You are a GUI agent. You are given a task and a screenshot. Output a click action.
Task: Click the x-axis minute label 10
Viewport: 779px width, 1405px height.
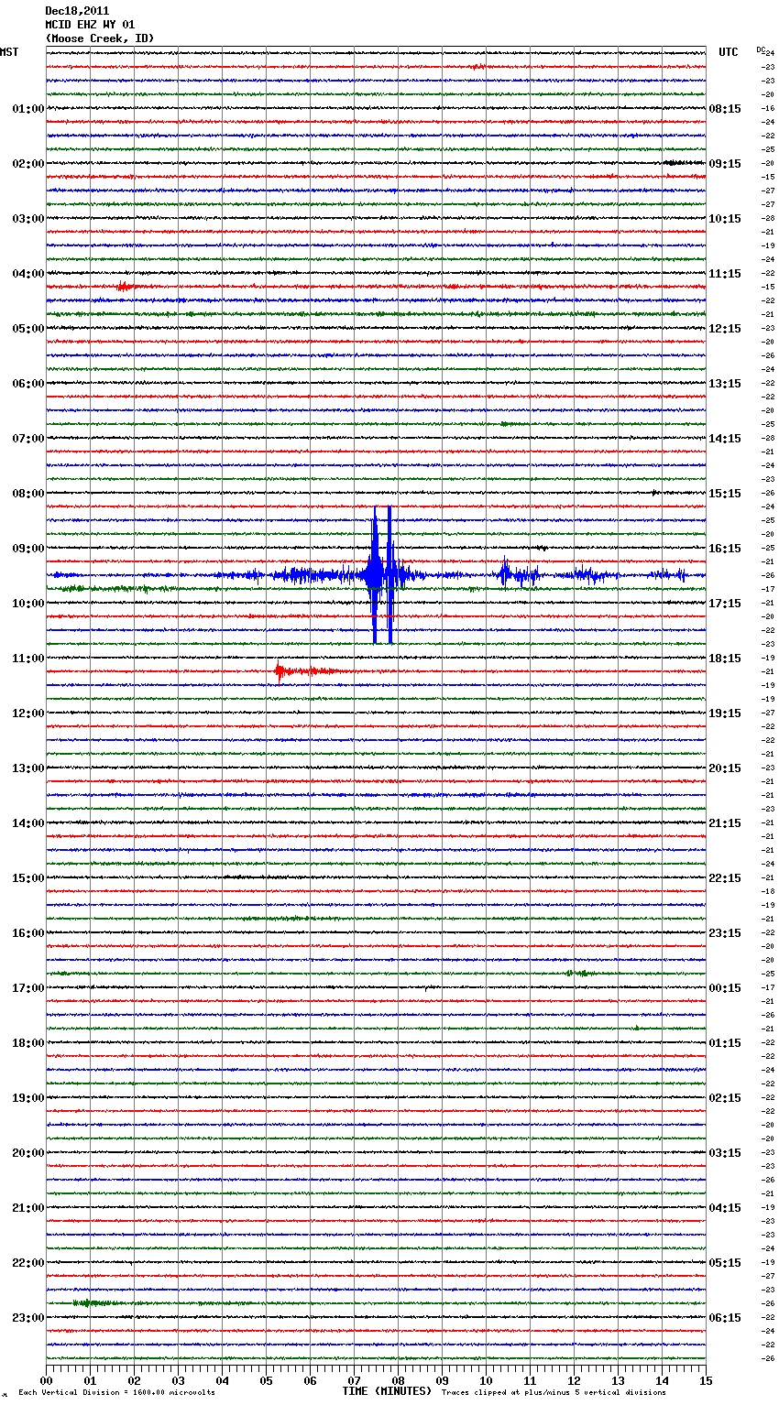[x=486, y=1380]
